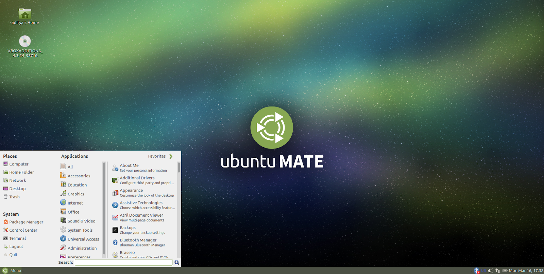
Task: Open the clock showing Mon Mar 16
Action: [x=526, y=271]
